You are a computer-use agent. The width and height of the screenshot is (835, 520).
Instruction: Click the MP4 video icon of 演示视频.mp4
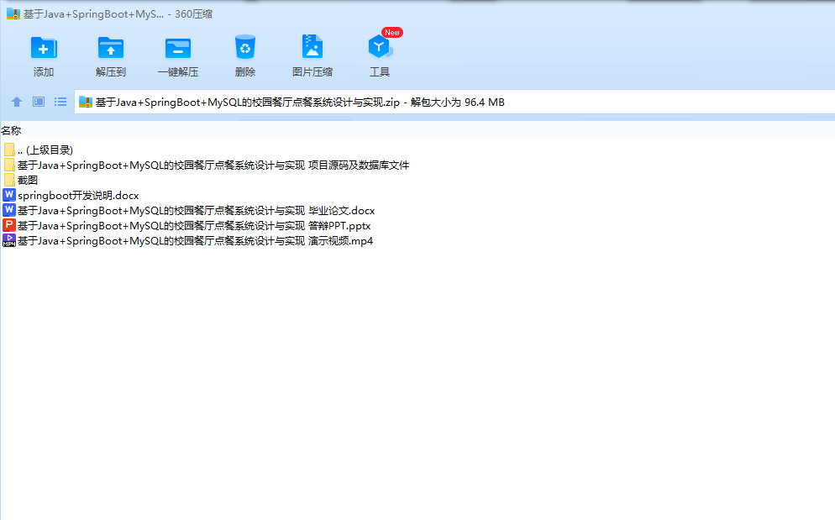coord(9,240)
